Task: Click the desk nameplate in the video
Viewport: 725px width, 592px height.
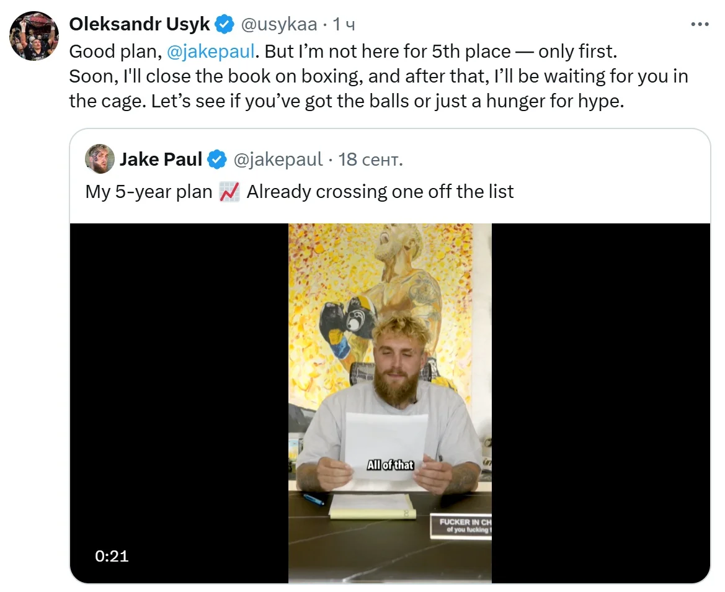Action: pos(462,525)
